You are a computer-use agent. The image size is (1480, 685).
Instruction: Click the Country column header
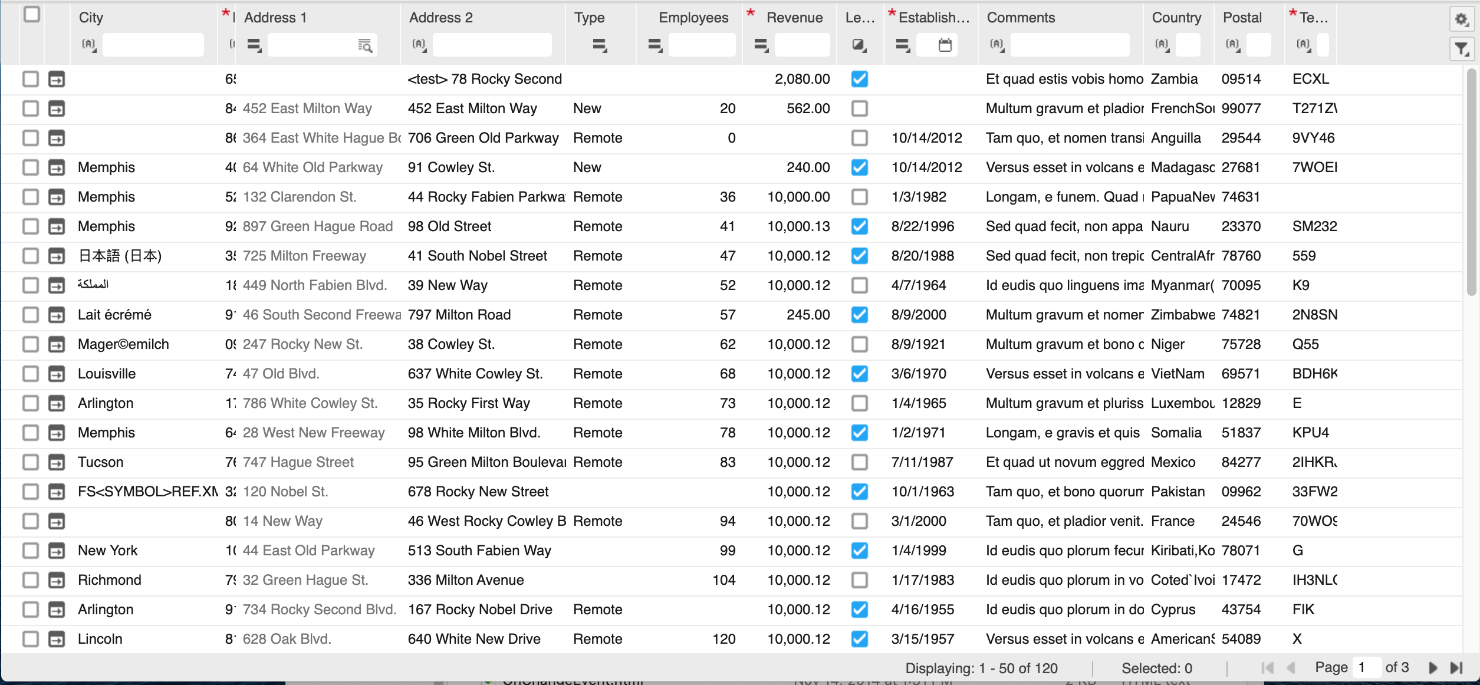point(1176,18)
